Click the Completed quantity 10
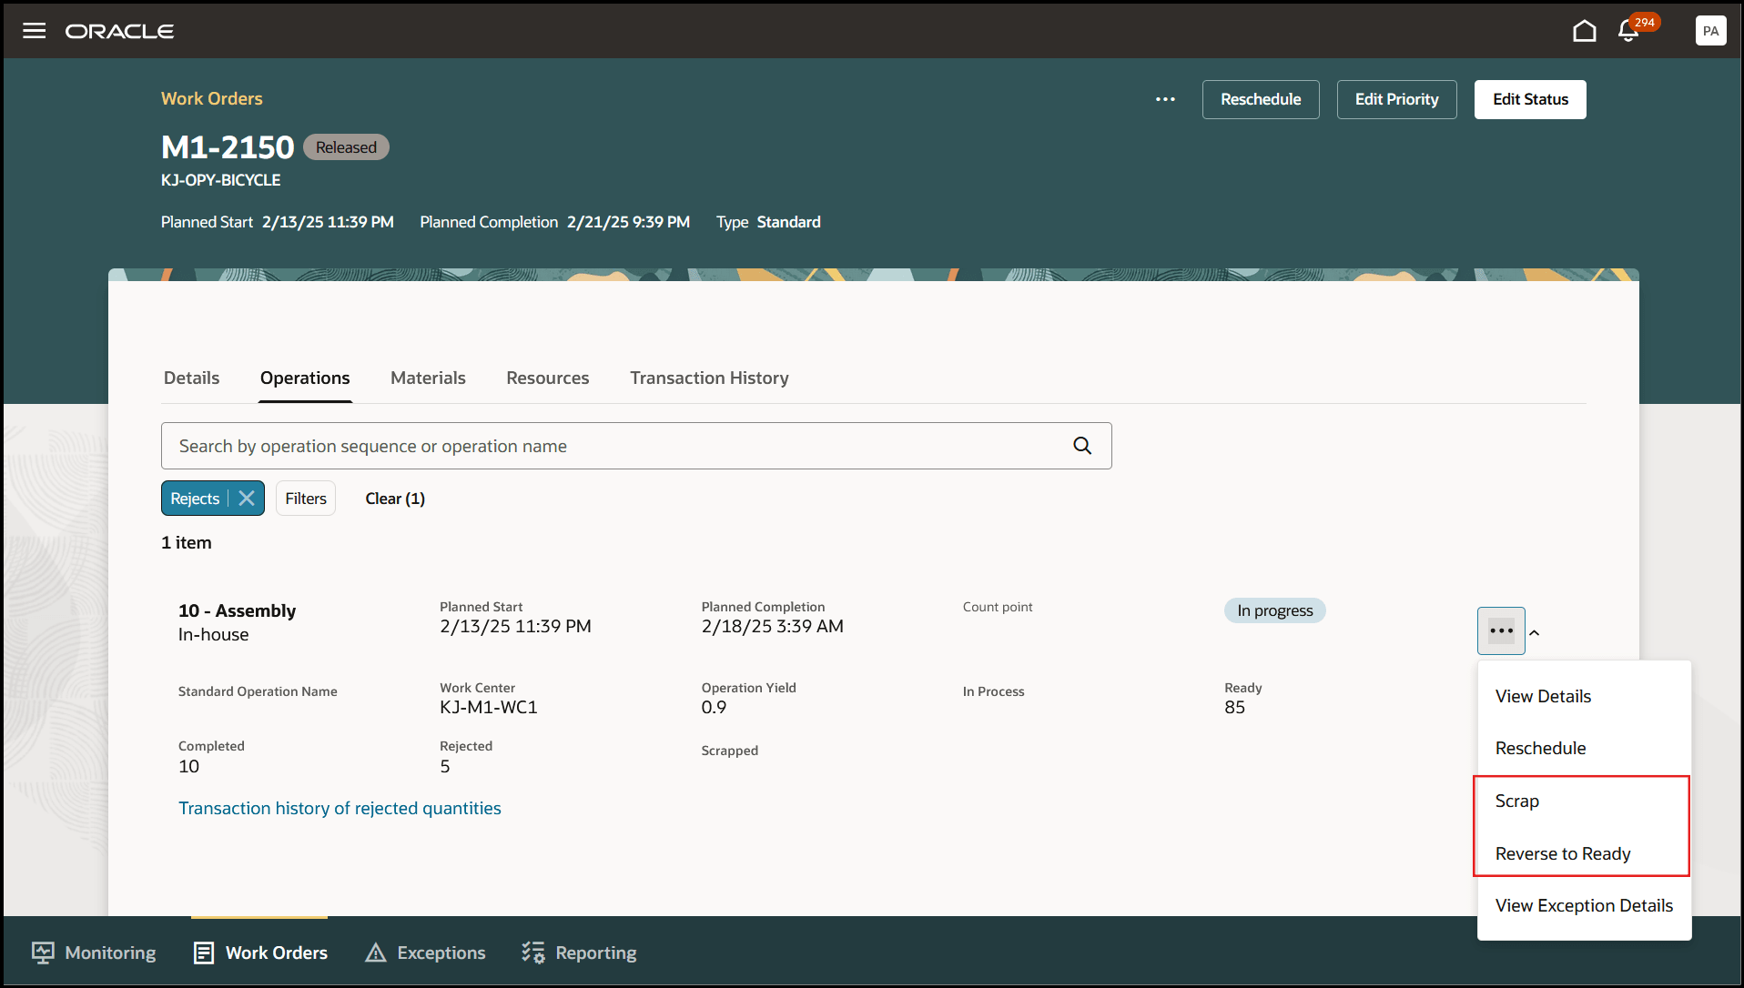 click(188, 766)
